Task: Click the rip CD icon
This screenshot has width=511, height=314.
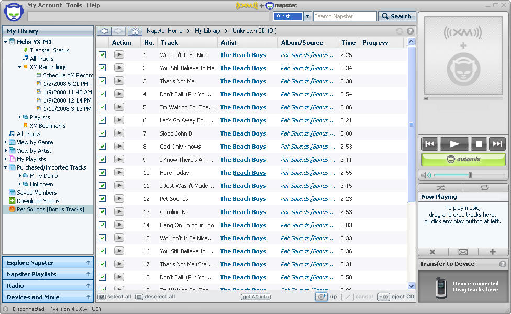Action: tap(321, 297)
